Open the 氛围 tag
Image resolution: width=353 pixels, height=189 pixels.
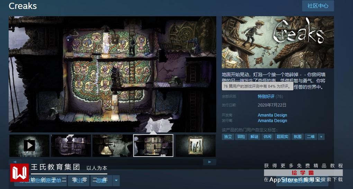[297, 137]
